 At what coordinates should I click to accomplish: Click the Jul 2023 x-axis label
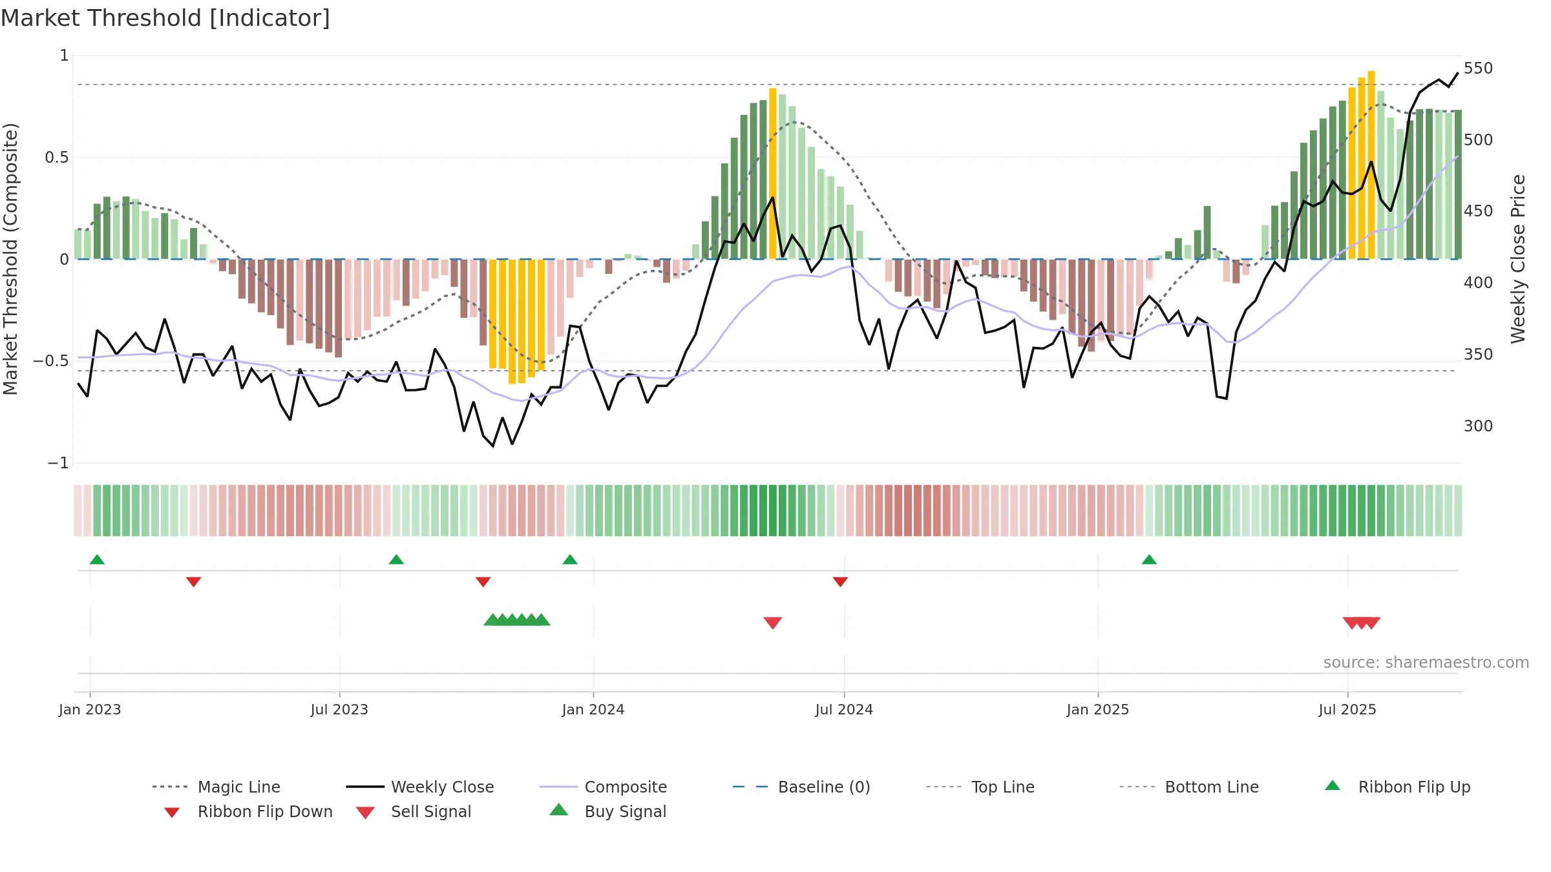point(339,709)
